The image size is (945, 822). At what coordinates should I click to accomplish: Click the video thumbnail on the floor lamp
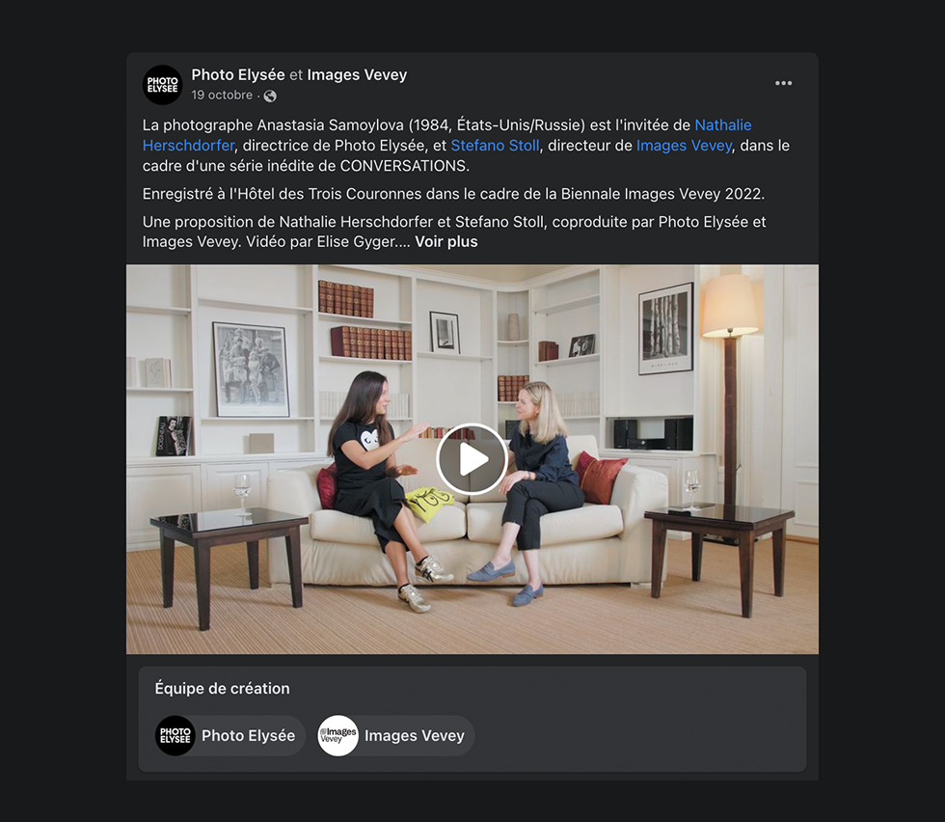click(x=731, y=386)
